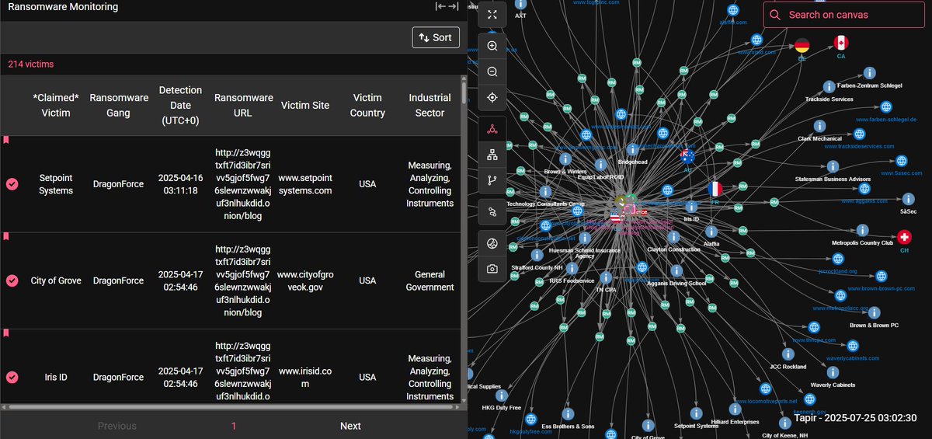Viewport: 932px width, 439px height.
Task: Click the Detection Date column header
Action: pos(180,106)
